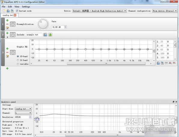Toggle the Include filter power button
Viewport: 179px width, 137px height.
(13, 35)
